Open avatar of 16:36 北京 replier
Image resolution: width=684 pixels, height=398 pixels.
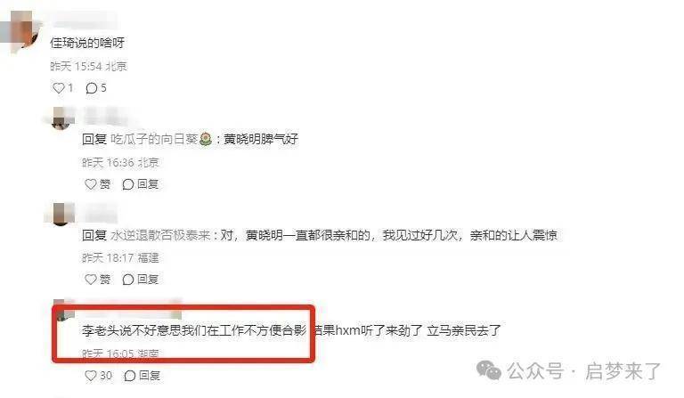point(61,118)
